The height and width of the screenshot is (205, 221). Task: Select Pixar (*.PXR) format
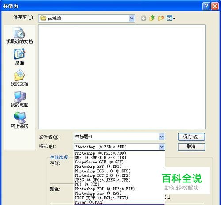click(x=119, y=202)
